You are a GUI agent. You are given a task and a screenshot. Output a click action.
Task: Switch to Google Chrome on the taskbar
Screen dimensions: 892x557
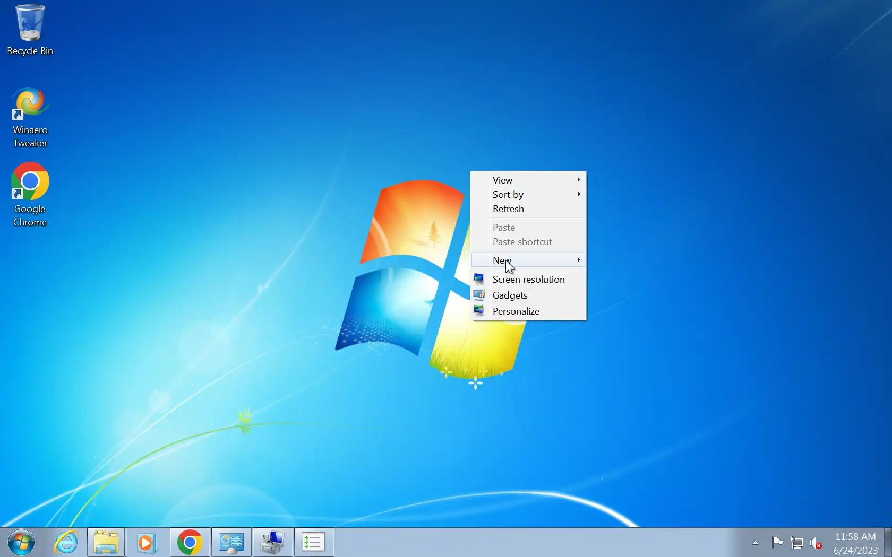point(190,542)
